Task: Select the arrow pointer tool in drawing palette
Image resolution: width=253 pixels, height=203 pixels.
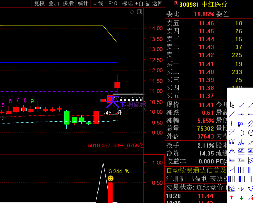Action: [x=232, y=105]
